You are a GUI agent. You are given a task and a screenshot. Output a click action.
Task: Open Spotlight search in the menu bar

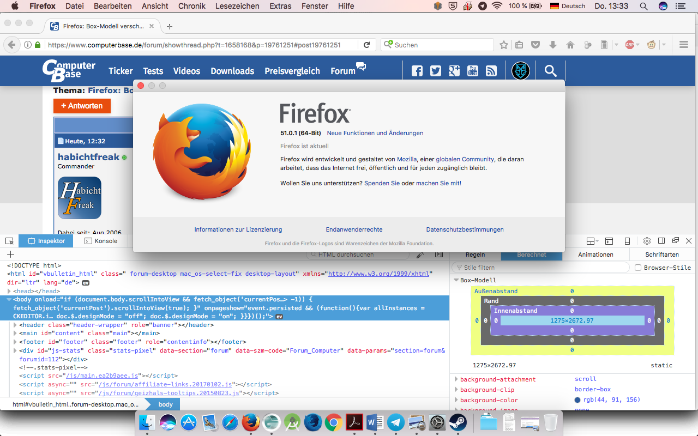coord(644,6)
